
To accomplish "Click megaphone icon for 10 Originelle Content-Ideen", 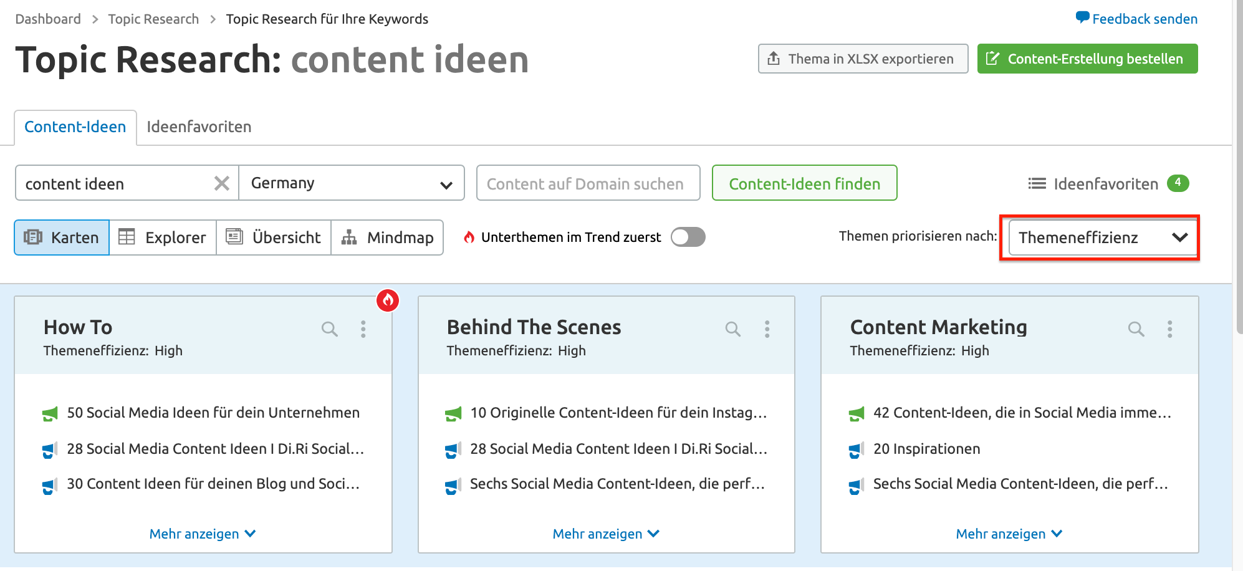I will tap(453, 413).
